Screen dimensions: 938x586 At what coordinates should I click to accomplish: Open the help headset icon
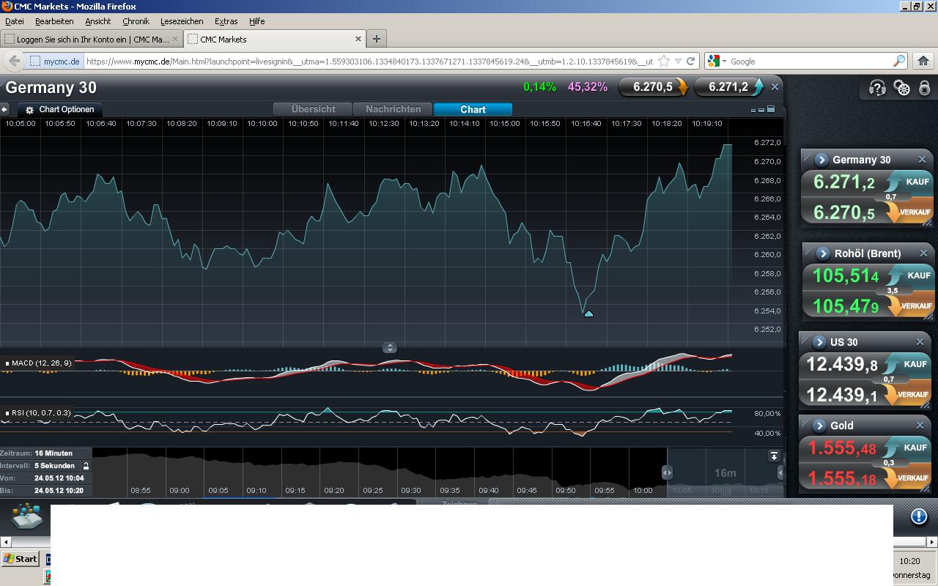[x=877, y=88]
